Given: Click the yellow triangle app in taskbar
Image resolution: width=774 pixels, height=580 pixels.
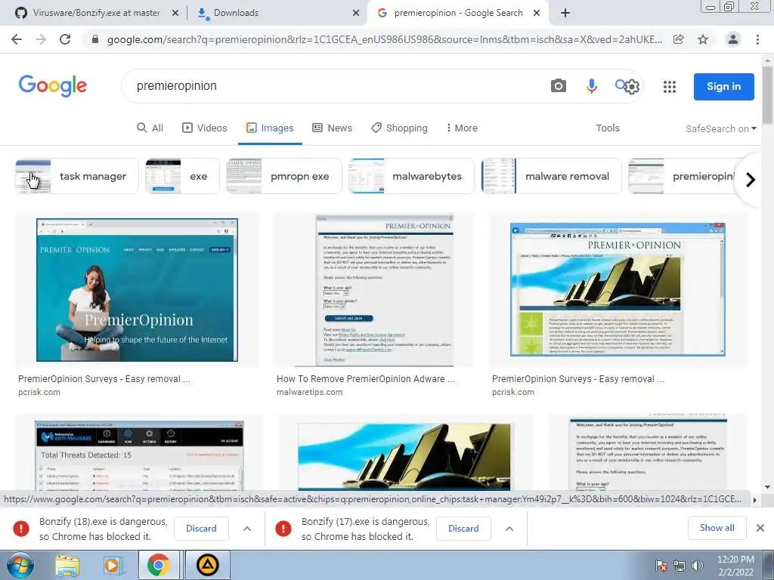Looking at the screenshot, I should (207, 565).
